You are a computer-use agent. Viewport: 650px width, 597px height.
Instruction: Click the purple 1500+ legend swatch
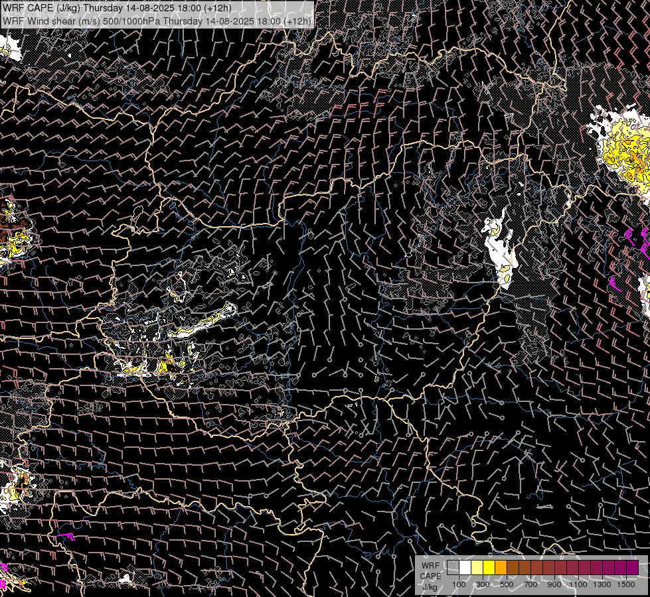633,568
